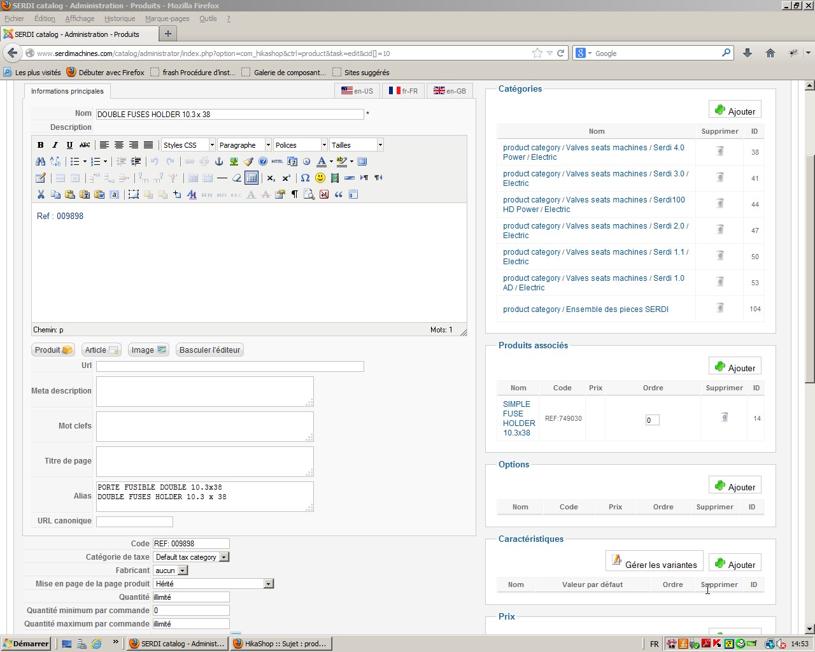Insert special character using the Omega icon
Screen dimensions: 815x652
[x=305, y=178]
